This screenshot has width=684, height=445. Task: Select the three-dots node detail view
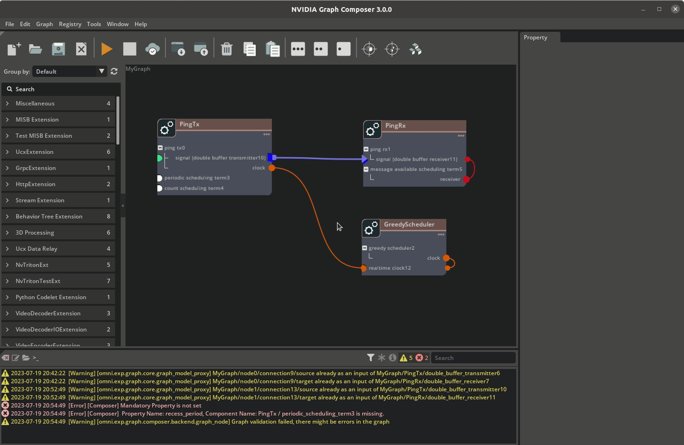click(298, 49)
